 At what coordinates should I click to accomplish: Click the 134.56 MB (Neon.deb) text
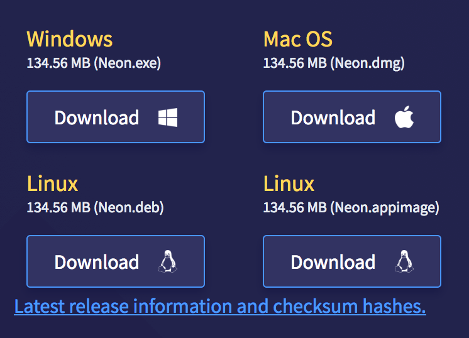95,208
